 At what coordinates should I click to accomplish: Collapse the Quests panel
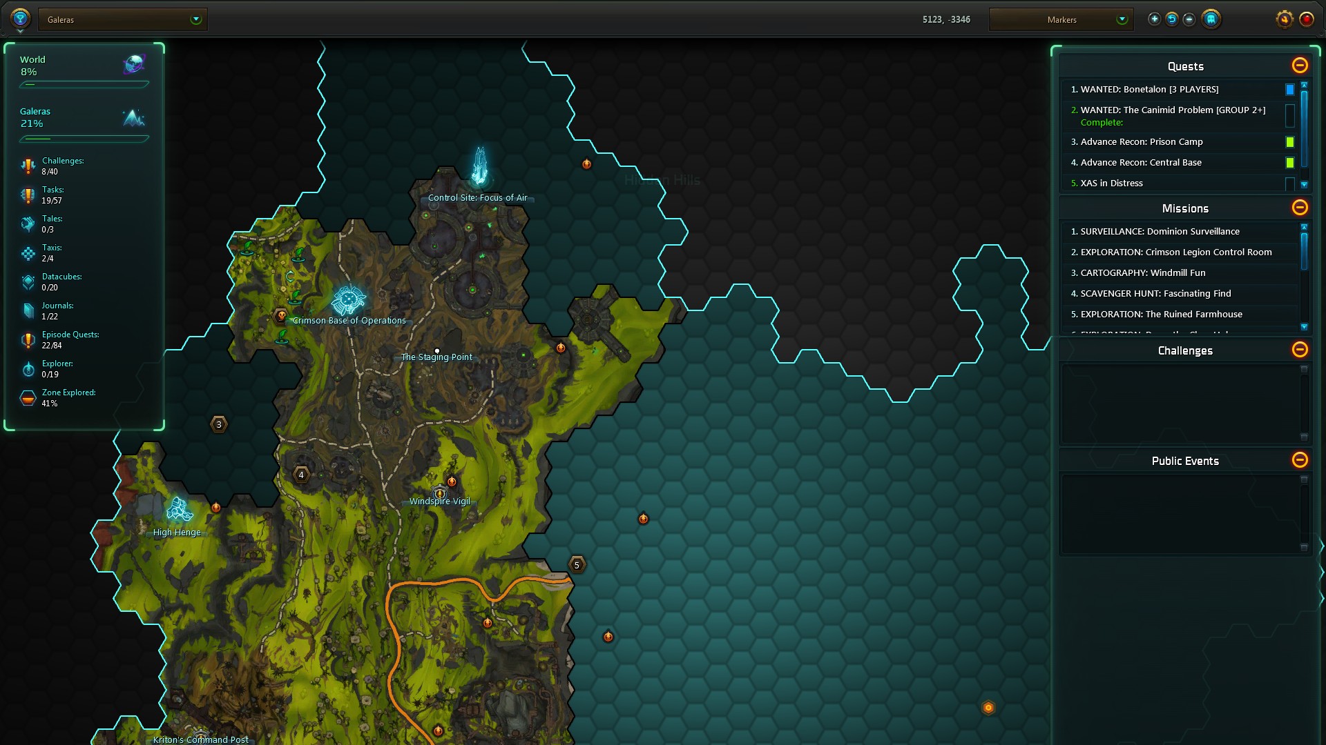coord(1300,66)
